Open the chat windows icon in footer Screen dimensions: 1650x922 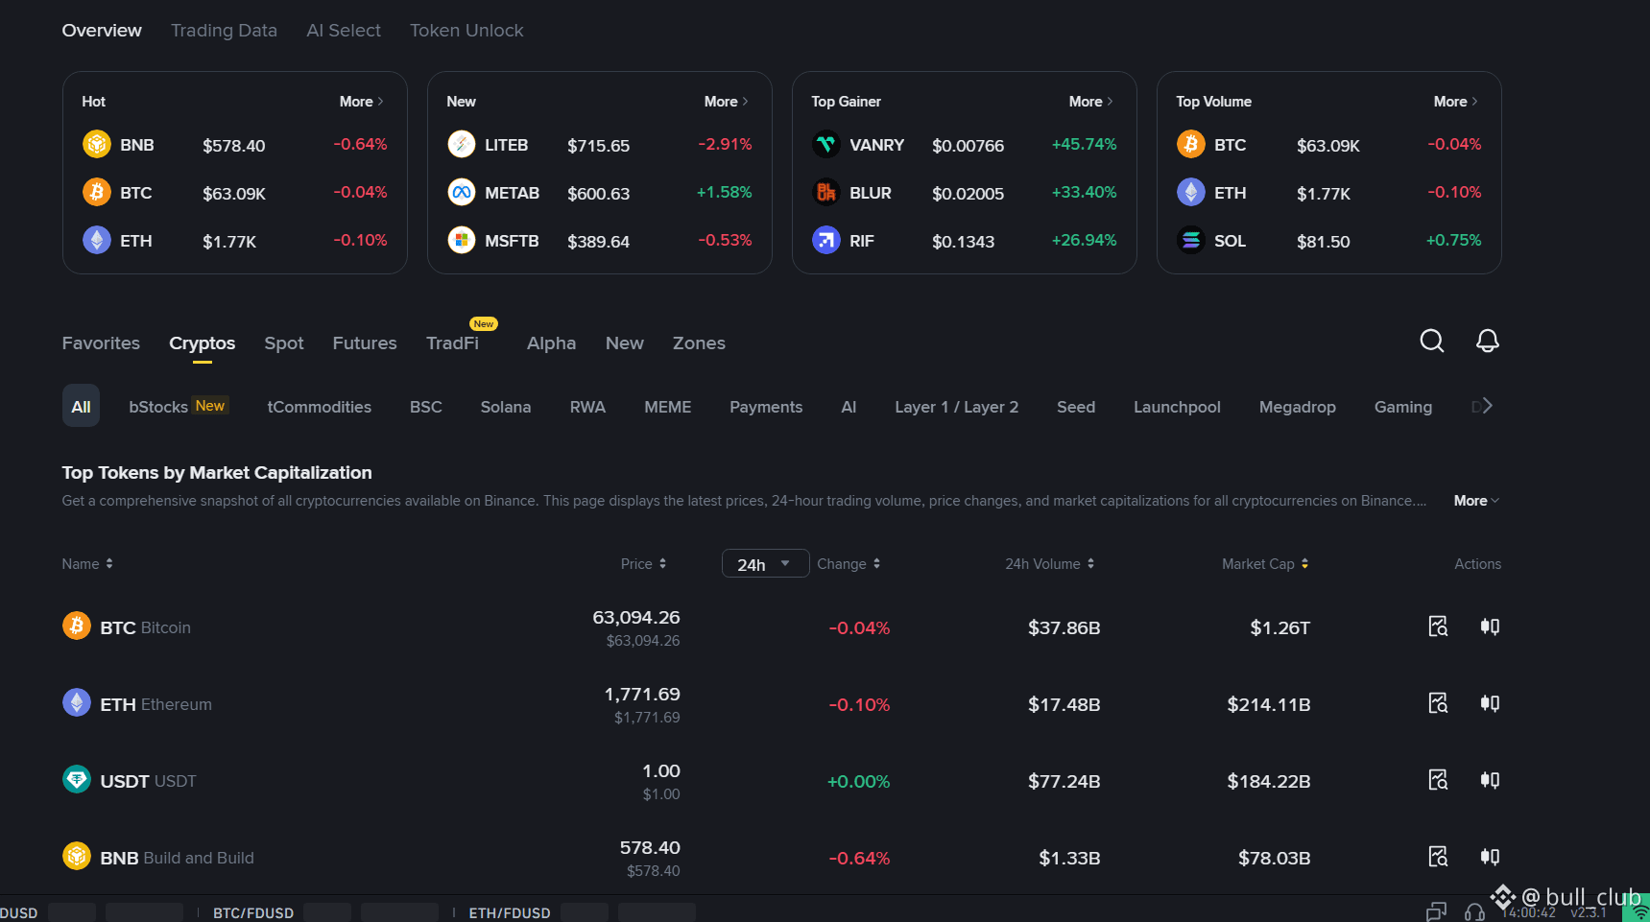tap(1436, 912)
